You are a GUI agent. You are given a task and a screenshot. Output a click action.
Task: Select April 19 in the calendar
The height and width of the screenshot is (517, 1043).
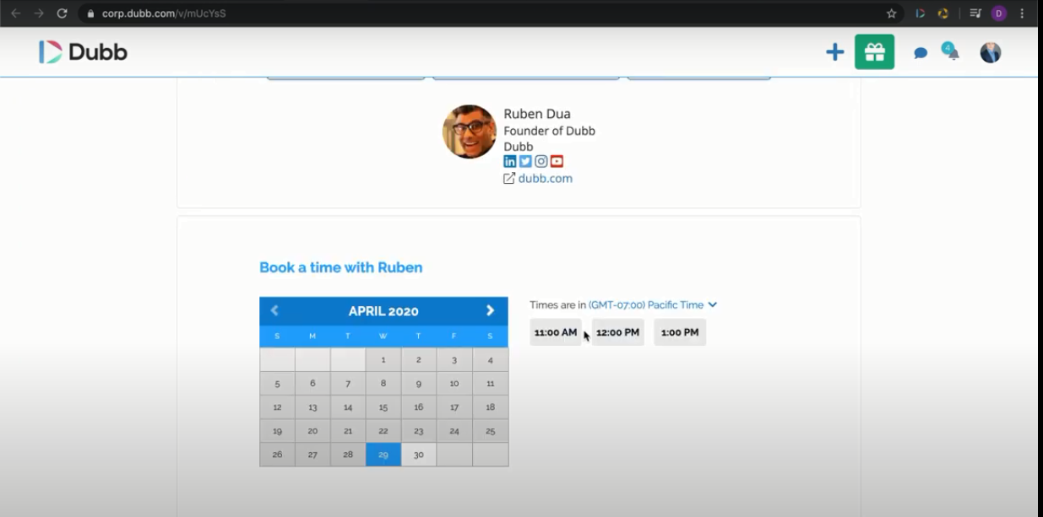277,431
